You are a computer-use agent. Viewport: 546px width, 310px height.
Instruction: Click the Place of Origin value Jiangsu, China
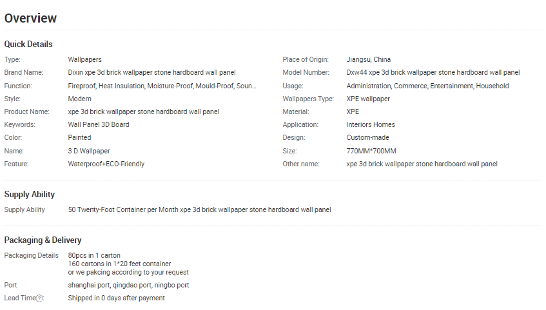point(368,60)
